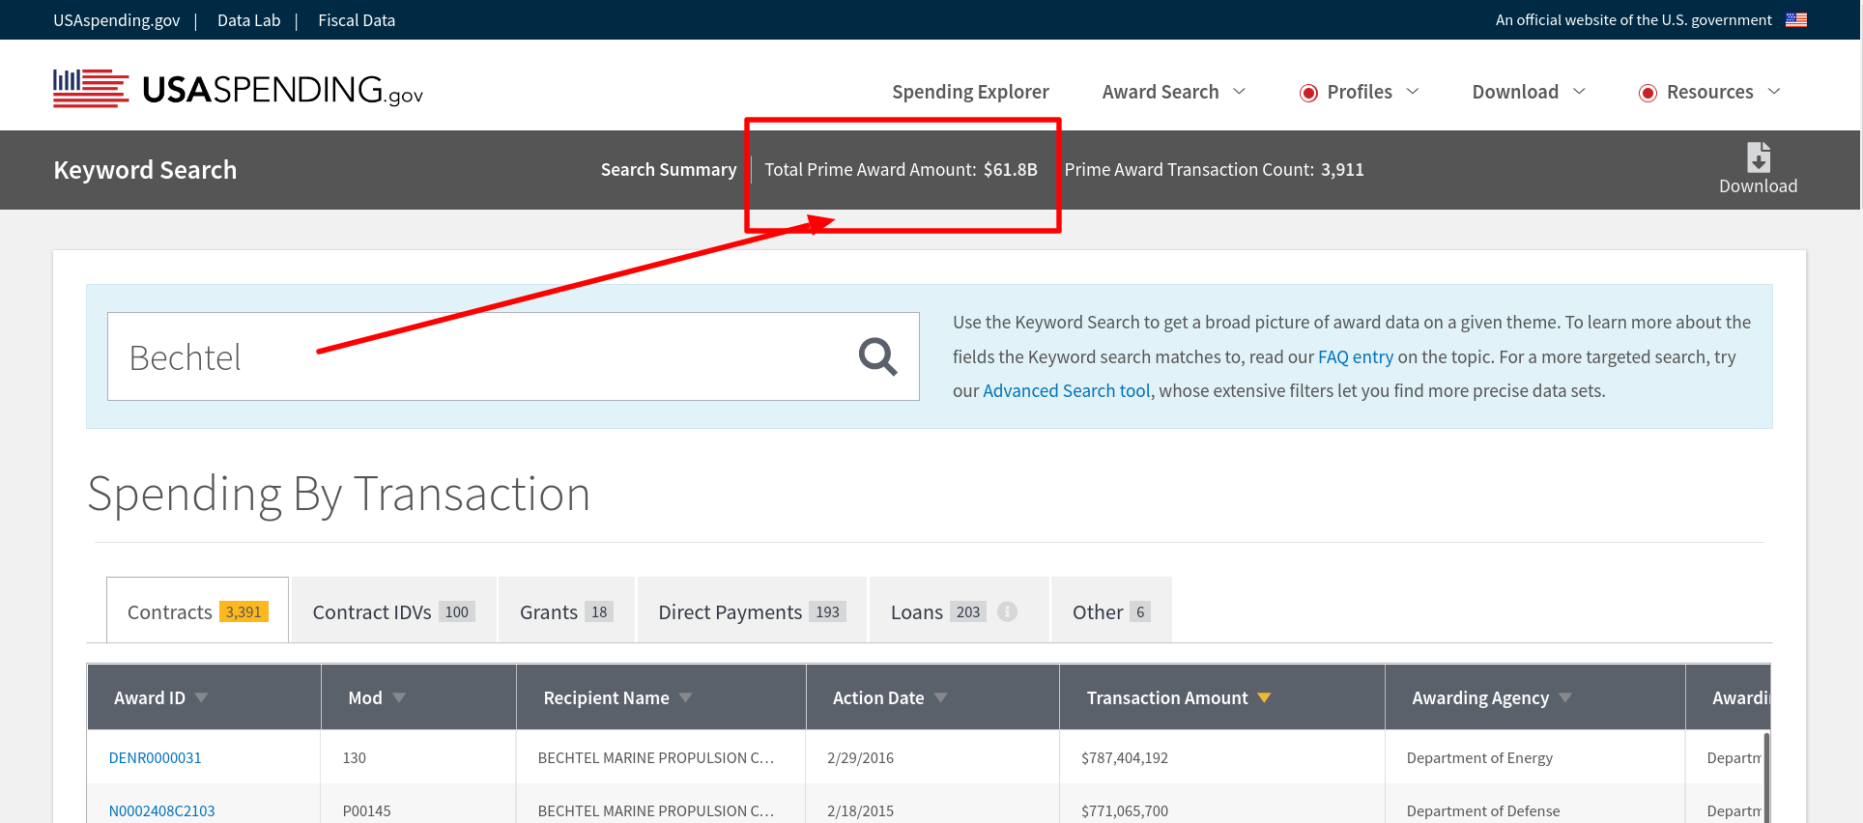Image resolution: width=1863 pixels, height=823 pixels.
Task: Click Mod value P00145
Action: [x=366, y=810]
